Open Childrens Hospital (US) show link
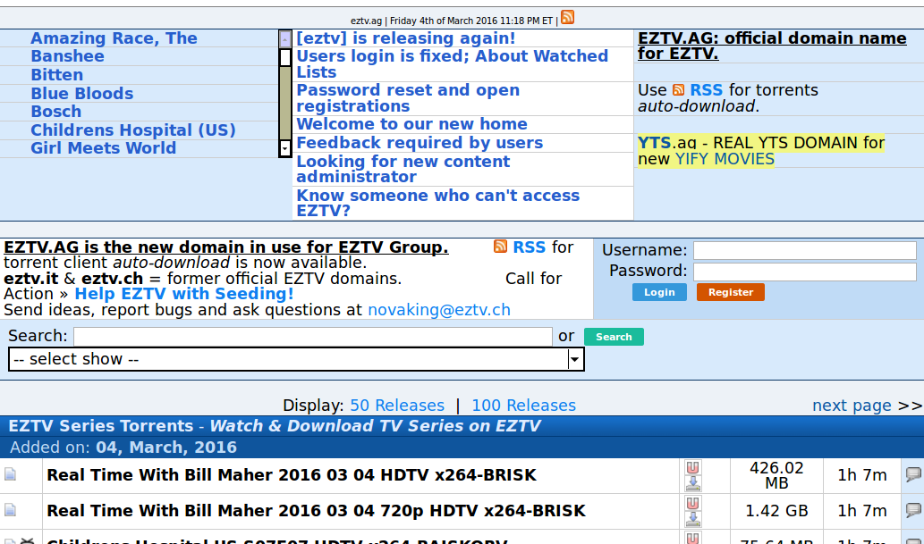The image size is (924, 544). (x=133, y=130)
